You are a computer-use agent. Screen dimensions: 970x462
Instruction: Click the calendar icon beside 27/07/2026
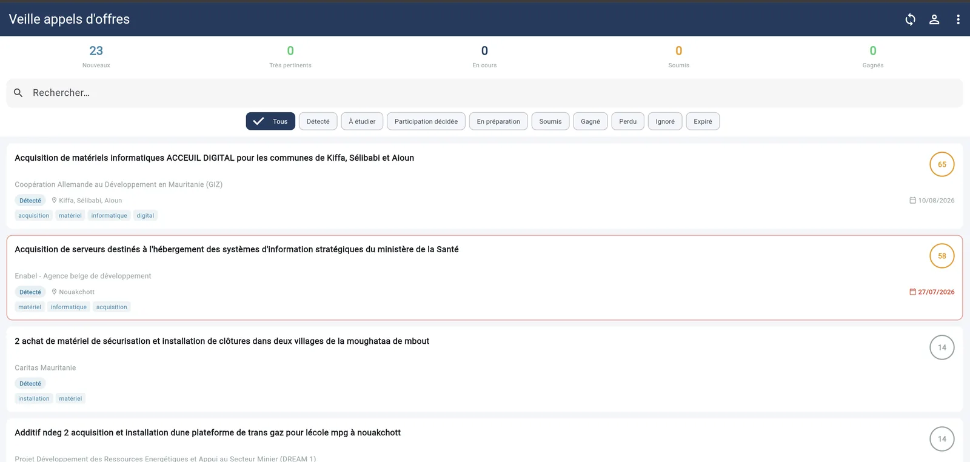912,292
